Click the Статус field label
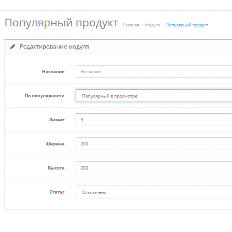This screenshot has height=232, width=232. point(57,192)
